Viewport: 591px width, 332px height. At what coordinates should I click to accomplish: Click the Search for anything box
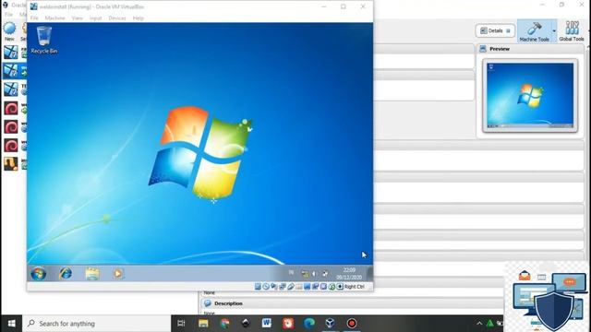coord(97,324)
